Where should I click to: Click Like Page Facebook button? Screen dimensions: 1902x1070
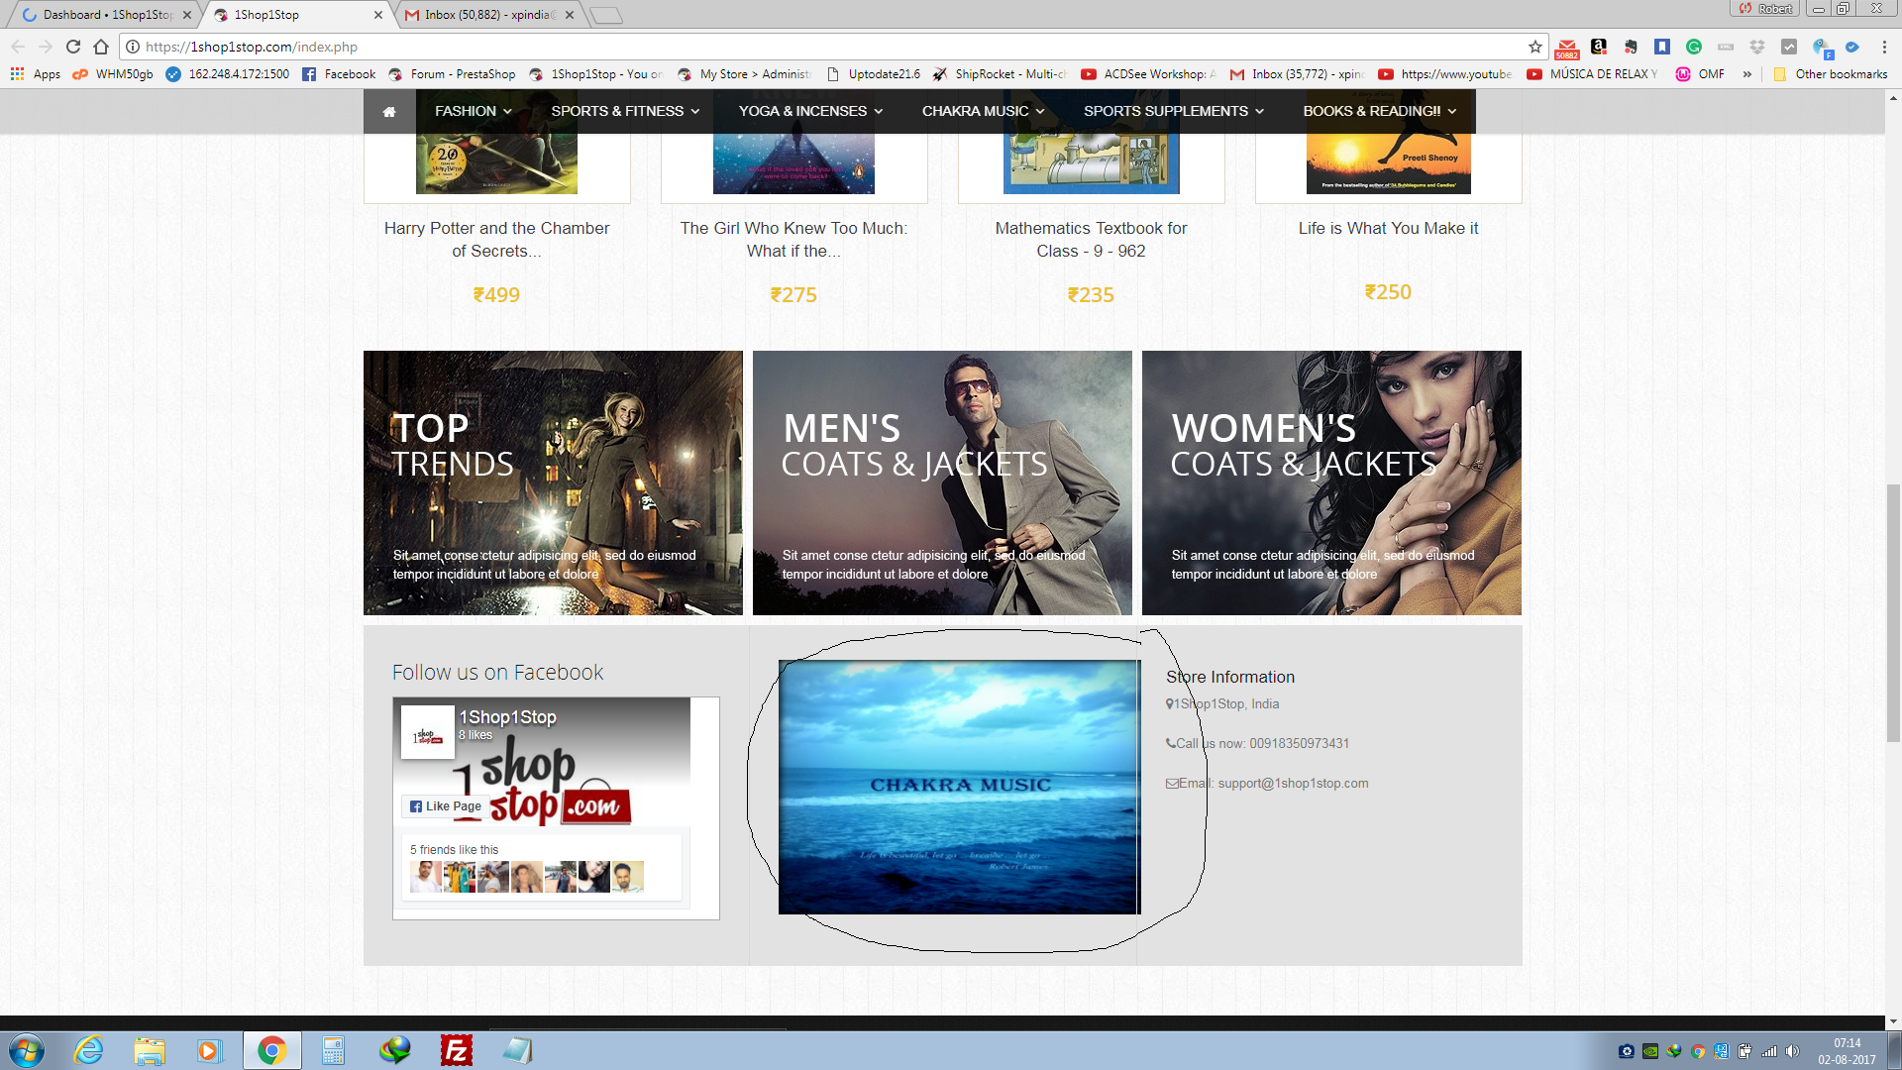[x=446, y=806]
